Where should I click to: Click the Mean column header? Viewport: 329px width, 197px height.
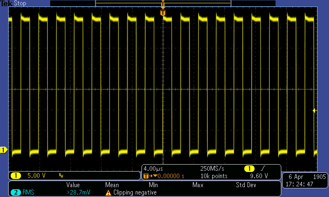pyautogui.click(x=112, y=185)
